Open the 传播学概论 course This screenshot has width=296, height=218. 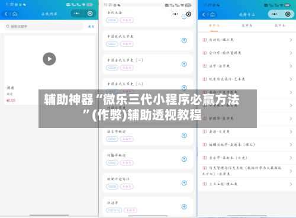pyautogui.click(x=147, y=159)
